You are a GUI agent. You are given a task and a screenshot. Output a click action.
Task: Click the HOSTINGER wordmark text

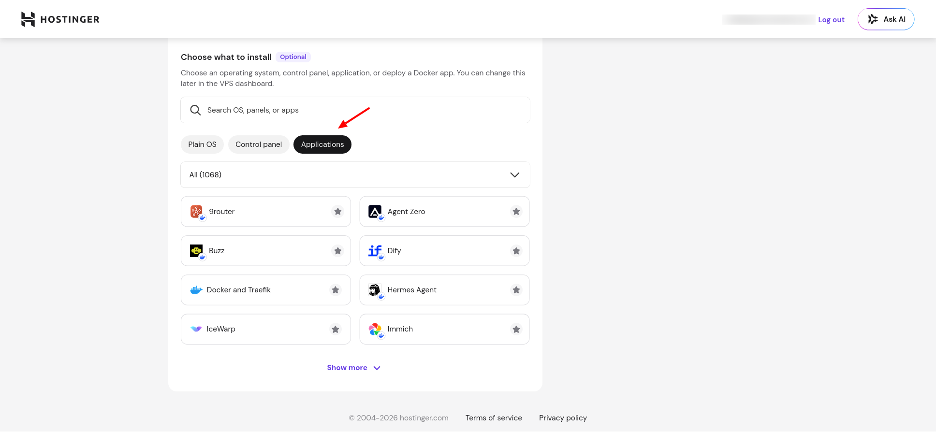[70, 19]
